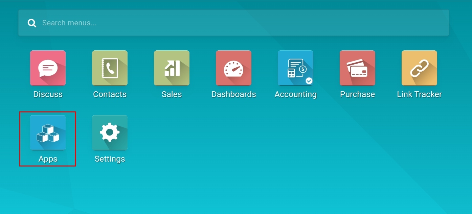
Task: Click the Apps text label
Action: [48, 159]
